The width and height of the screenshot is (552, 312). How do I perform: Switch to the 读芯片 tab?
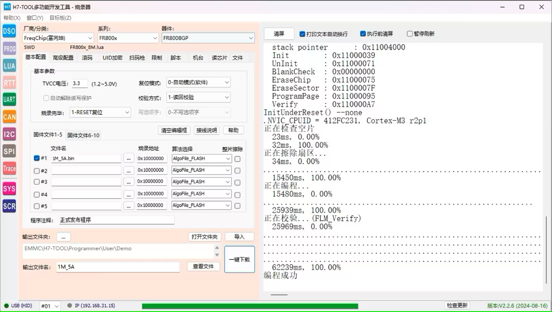[x=219, y=57]
